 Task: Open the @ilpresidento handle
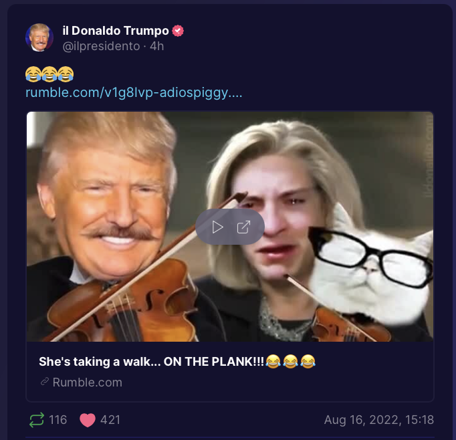101,46
